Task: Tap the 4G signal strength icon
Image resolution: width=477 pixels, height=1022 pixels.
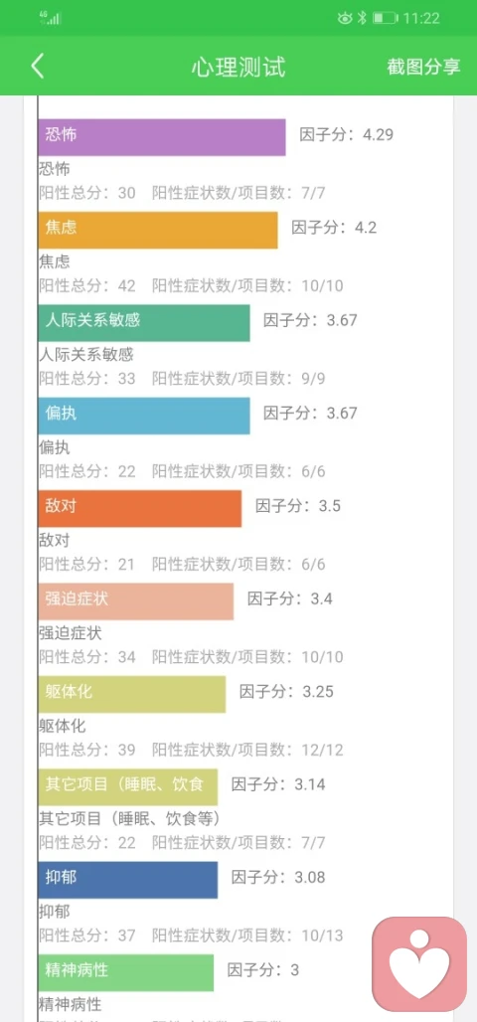Action: [x=51, y=18]
